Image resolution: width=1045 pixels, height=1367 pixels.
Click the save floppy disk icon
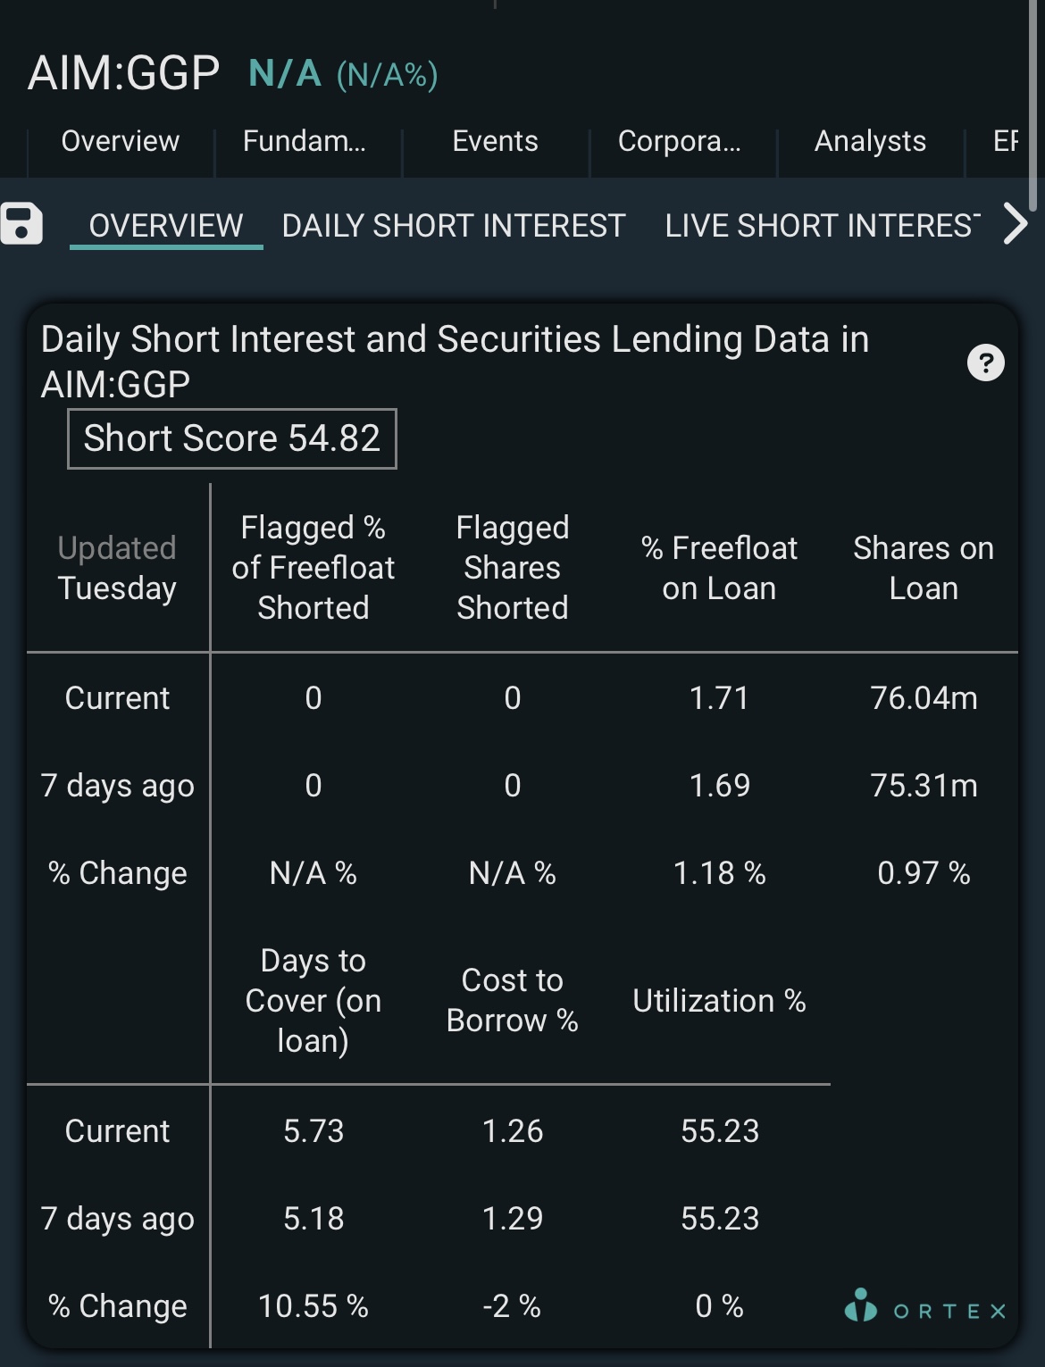pos(21,223)
